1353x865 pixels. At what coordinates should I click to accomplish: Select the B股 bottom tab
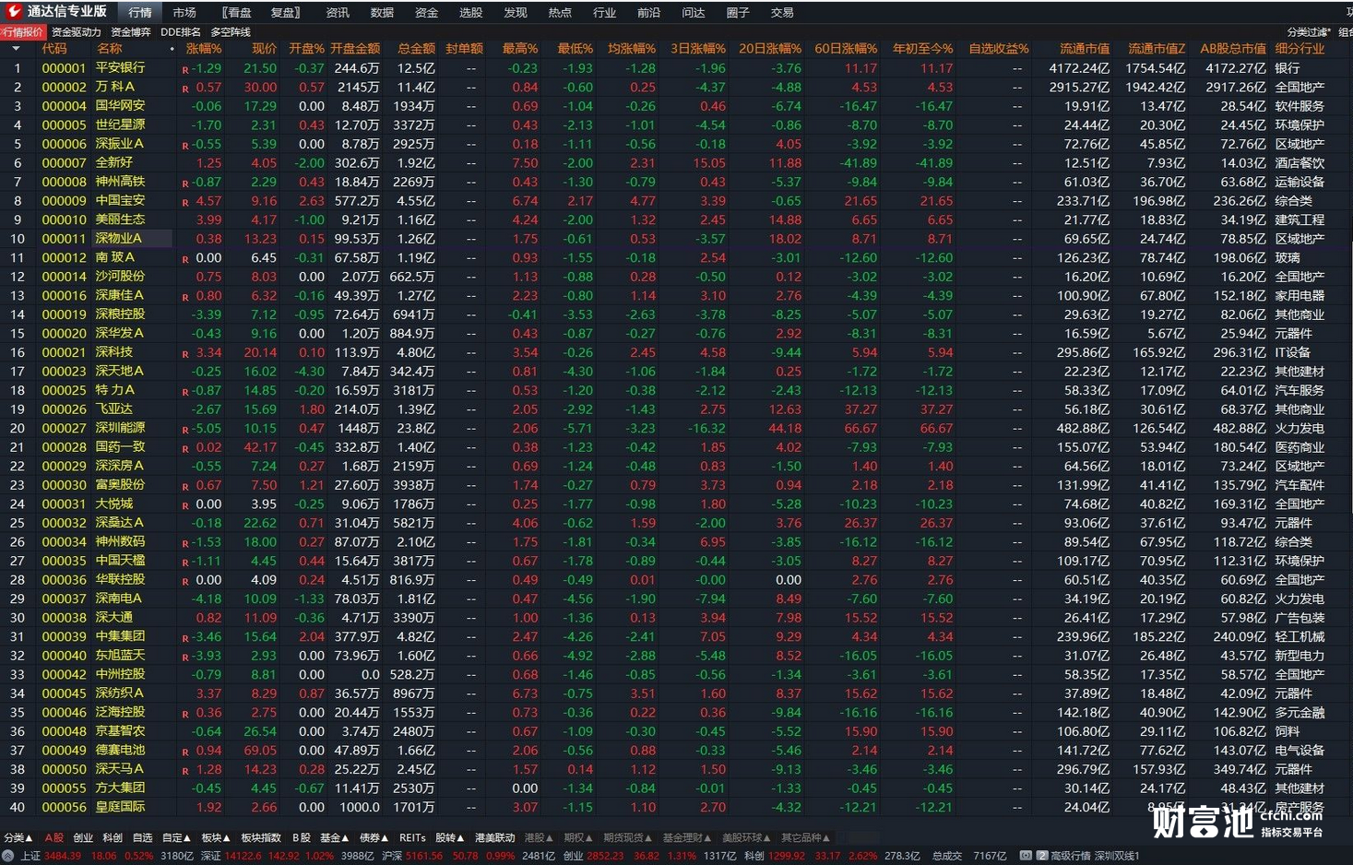coord(302,838)
